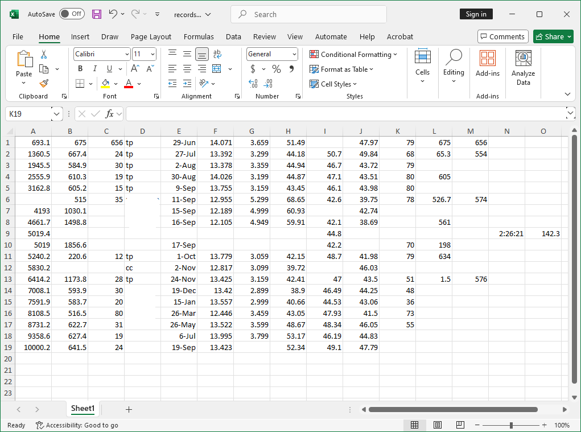The height and width of the screenshot is (432, 581).
Task: Toggle top align button
Action: point(172,54)
